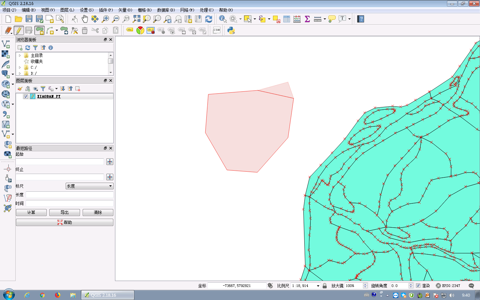Open the 矢量 menu
Image resolution: width=480 pixels, height=300 pixels.
pyautogui.click(x=125, y=10)
